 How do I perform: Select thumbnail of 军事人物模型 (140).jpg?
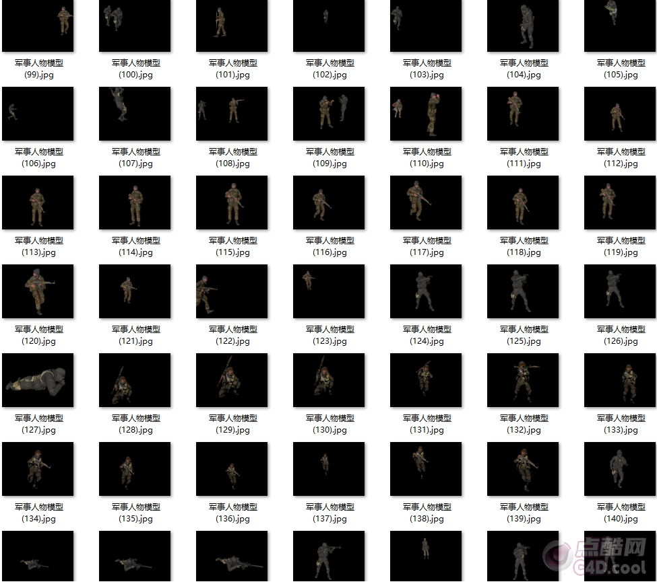[x=620, y=469]
